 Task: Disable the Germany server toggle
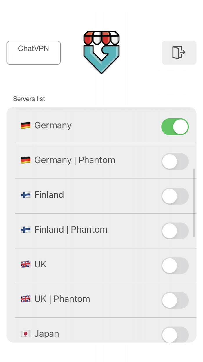(x=175, y=127)
